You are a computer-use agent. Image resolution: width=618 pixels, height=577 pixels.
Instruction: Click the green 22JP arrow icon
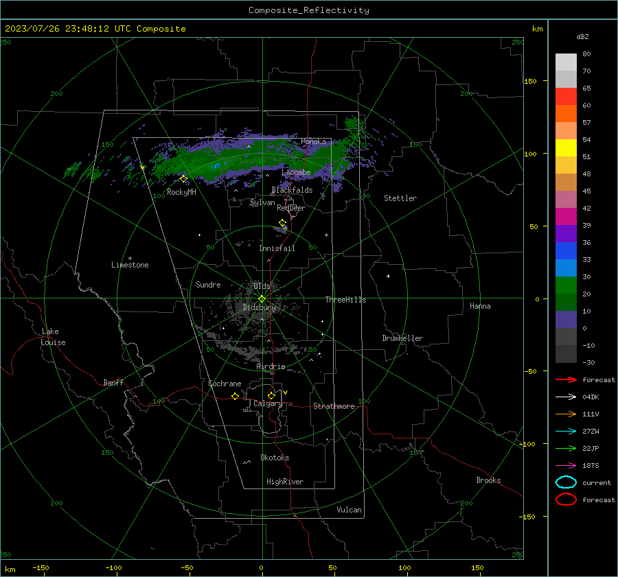tap(566, 448)
